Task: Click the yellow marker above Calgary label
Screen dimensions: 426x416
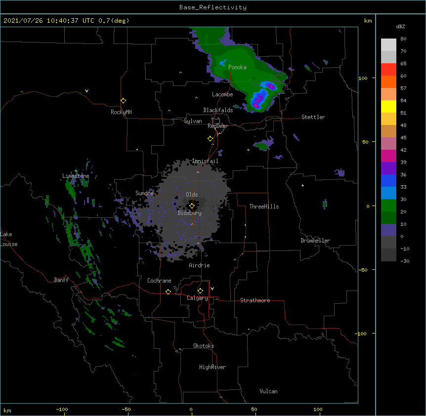Action: (x=200, y=291)
